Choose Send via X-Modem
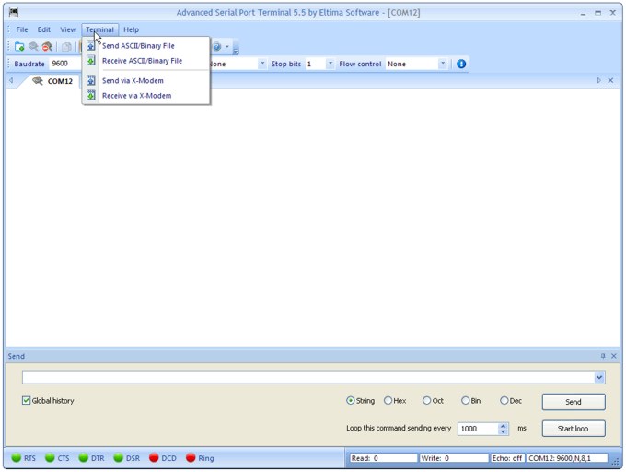Screen dimensions: 626x472 pyautogui.click(x=145, y=81)
